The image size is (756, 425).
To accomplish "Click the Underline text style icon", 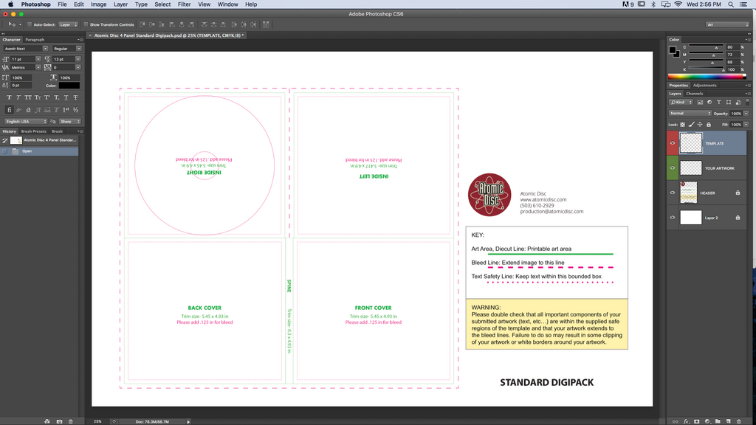I will [x=65, y=97].
